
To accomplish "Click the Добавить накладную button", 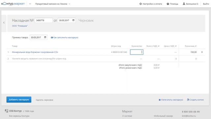I will coord(19,99).
